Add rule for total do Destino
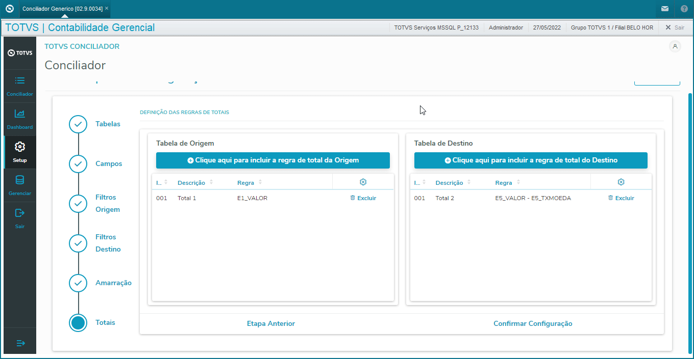The height and width of the screenshot is (359, 694). (531, 160)
